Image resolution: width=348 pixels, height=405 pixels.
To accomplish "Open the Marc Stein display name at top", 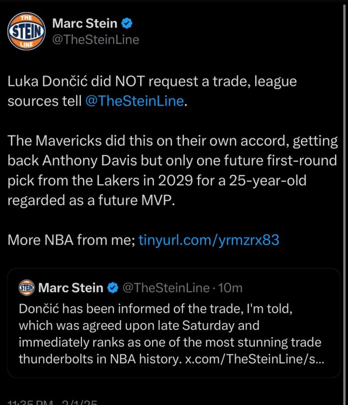I will [x=86, y=24].
